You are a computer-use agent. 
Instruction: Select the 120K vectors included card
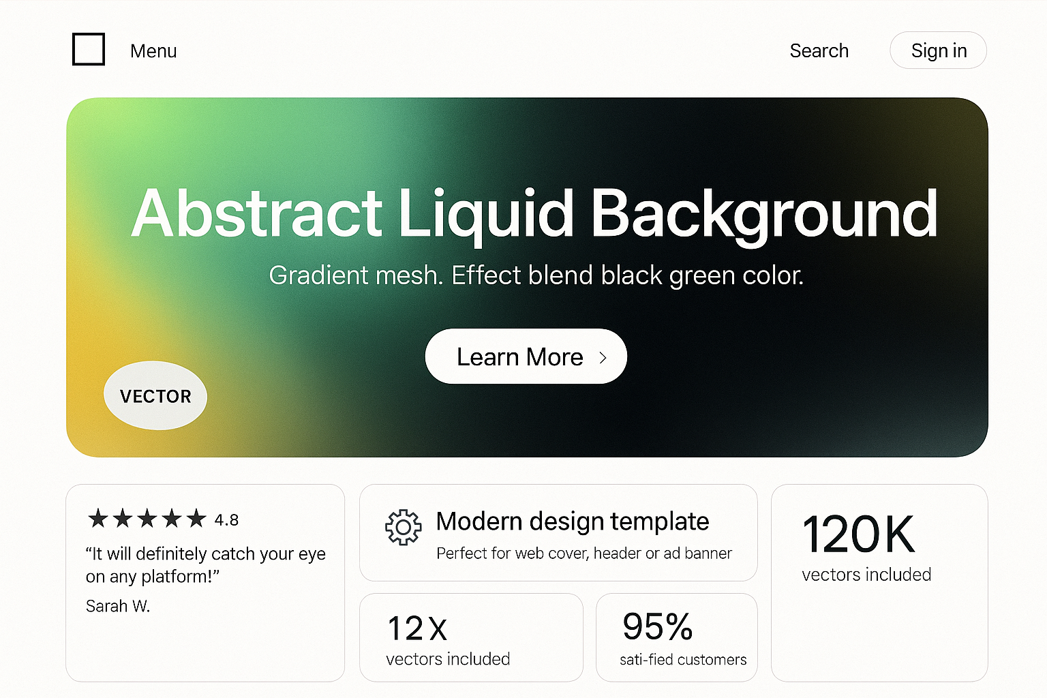point(879,583)
